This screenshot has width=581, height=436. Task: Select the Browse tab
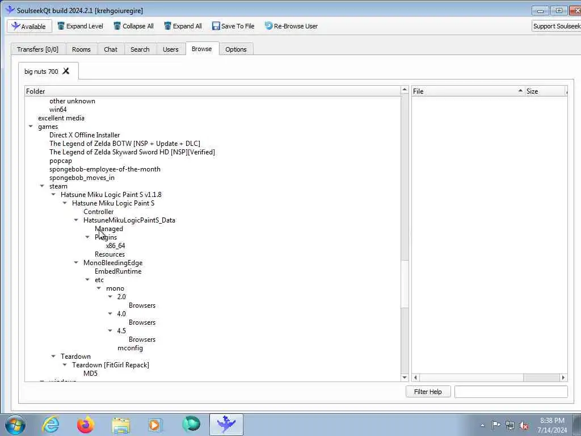click(x=202, y=49)
